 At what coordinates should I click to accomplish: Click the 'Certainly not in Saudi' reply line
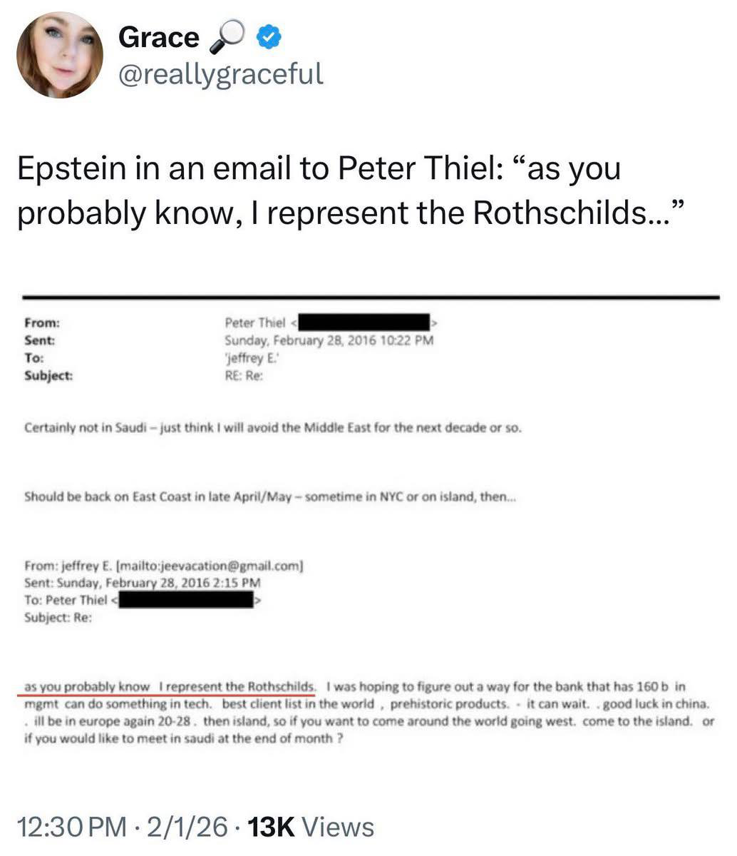272,429
